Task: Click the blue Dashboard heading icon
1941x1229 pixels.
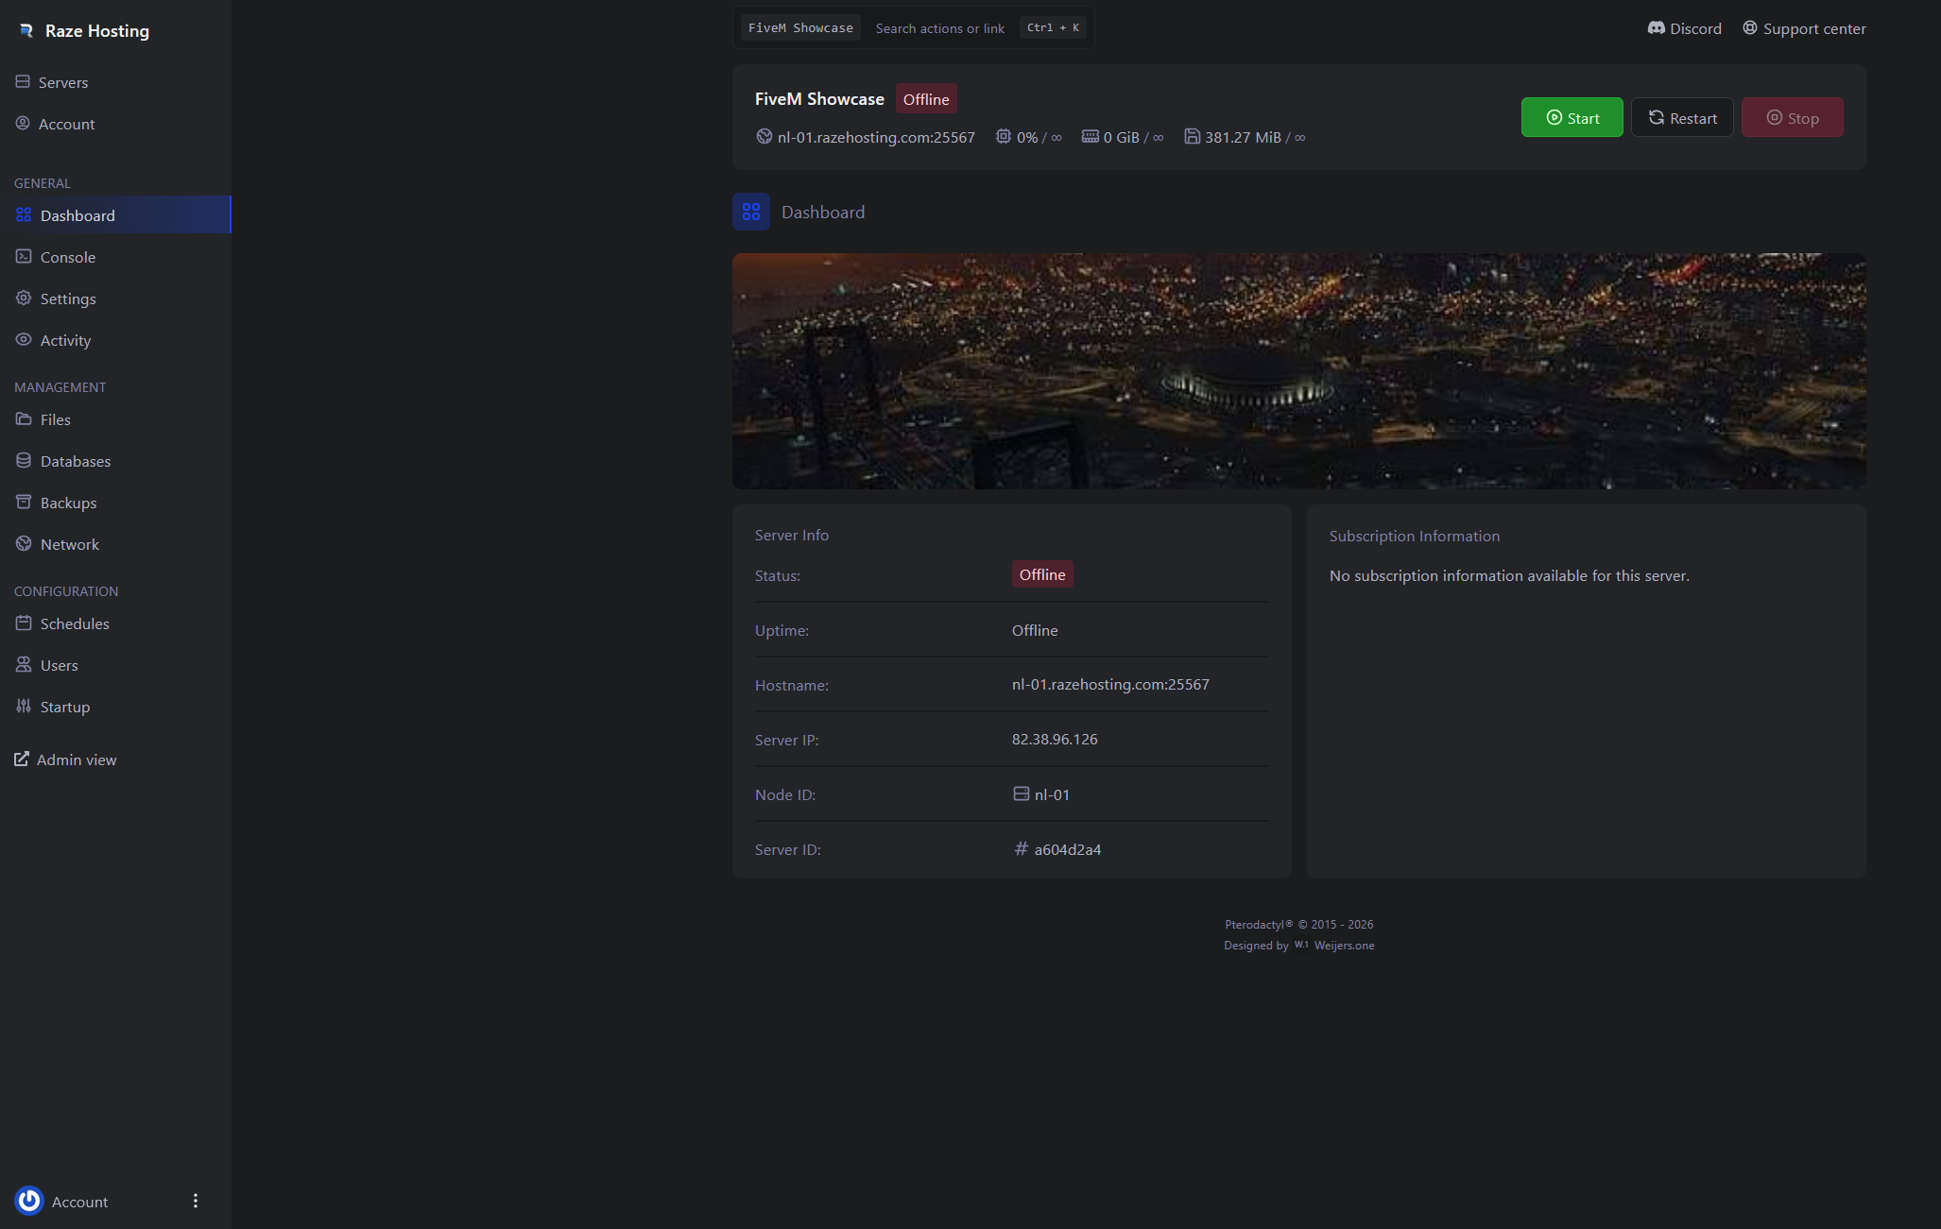Action: (x=751, y=212)
